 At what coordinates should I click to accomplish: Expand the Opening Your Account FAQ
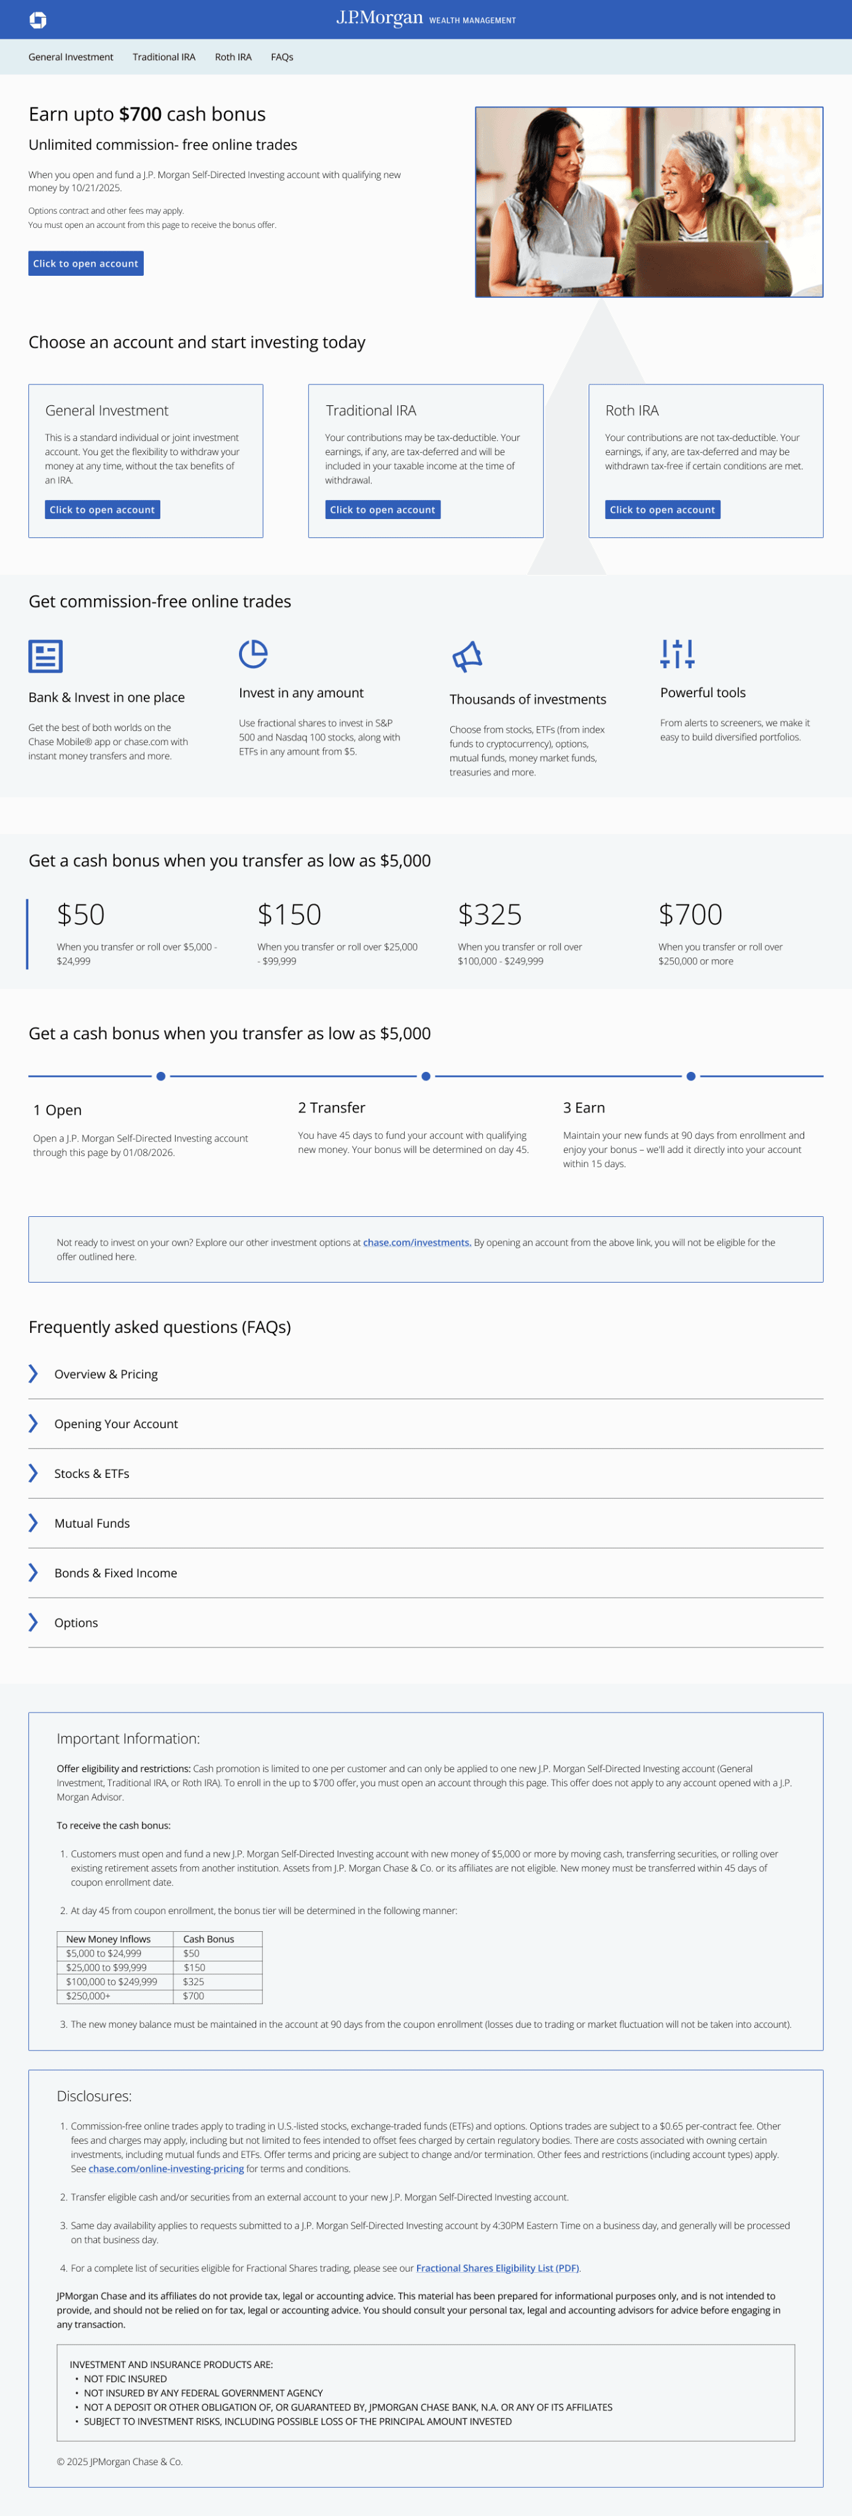pos(425,1424)
